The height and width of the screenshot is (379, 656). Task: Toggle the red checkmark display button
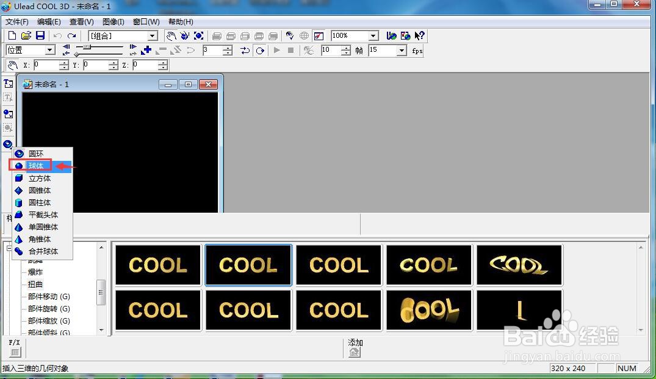tap(319, 36)
